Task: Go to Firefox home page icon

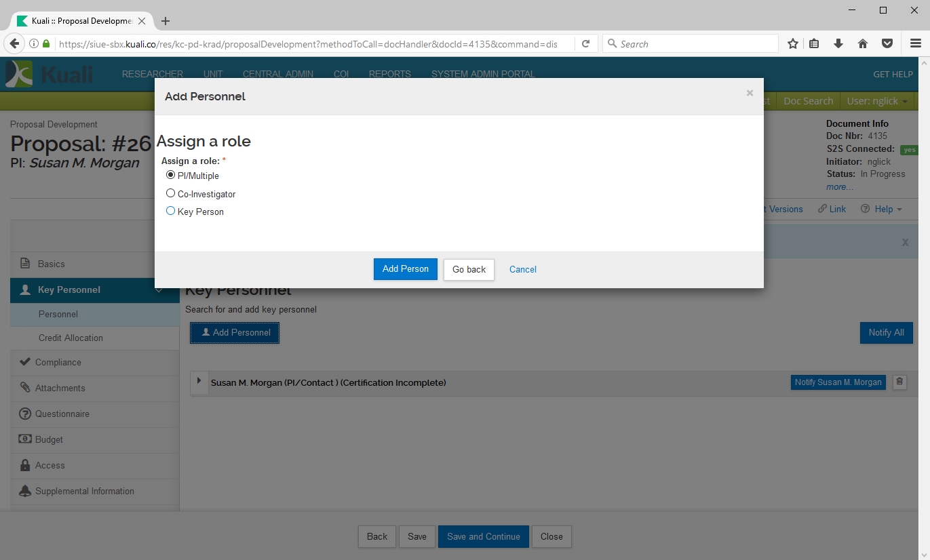Action: pyautogui.click(x=863, y=44)
